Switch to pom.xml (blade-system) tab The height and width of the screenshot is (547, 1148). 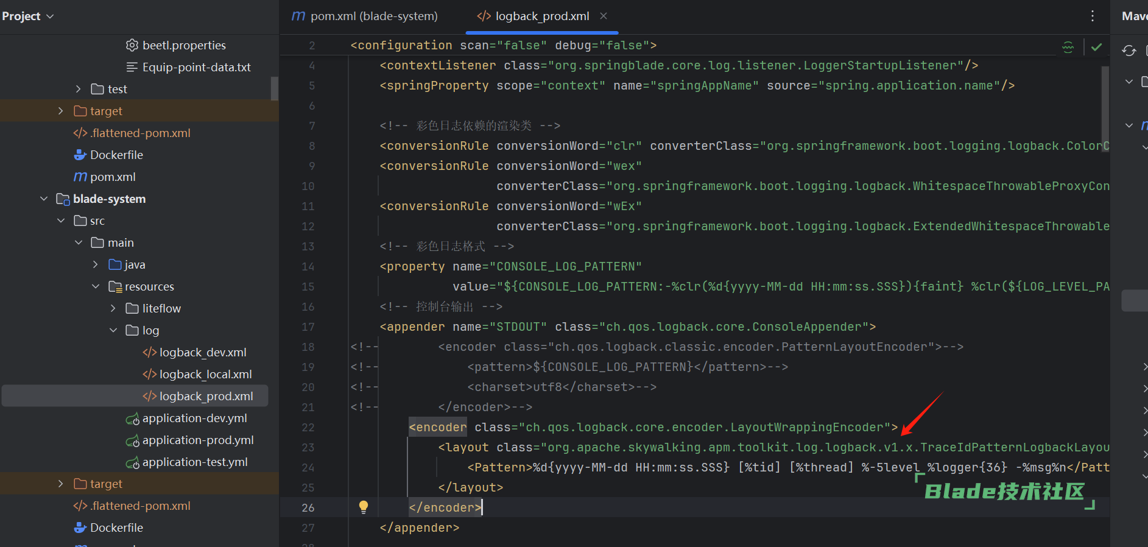[x=365, y=16]
